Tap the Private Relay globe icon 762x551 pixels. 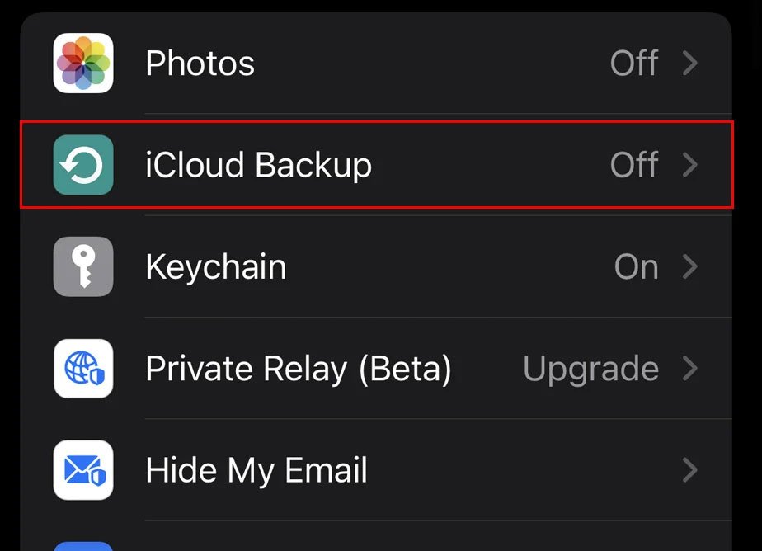click(x=83, y=369)
